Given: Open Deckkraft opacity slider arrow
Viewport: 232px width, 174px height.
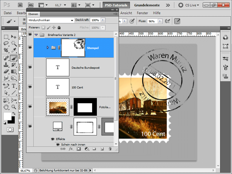Looking at the screenshot, I should [x=103, y=20].
